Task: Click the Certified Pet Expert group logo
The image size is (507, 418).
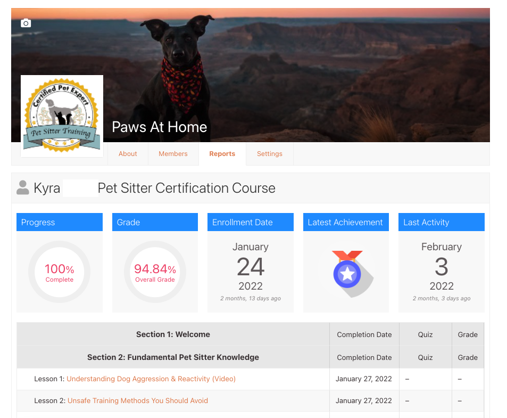Action: 61,116
